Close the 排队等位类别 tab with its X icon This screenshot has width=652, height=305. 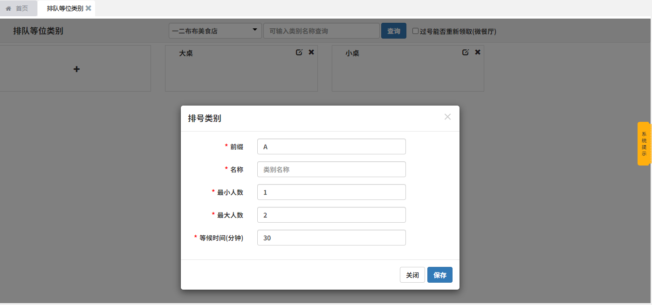pyautogui.click(x=89, y=8)
